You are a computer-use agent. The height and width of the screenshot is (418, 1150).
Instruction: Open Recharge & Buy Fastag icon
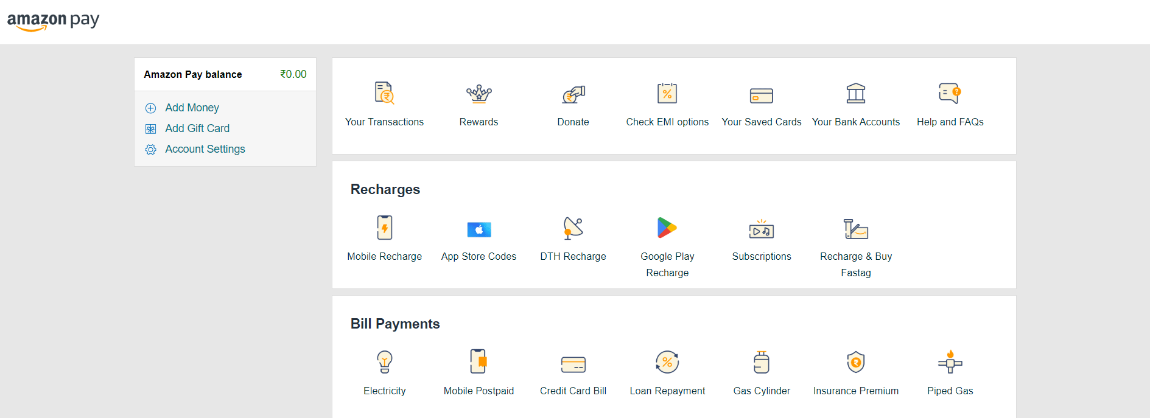pyautogui.click(x=856, y=229)
